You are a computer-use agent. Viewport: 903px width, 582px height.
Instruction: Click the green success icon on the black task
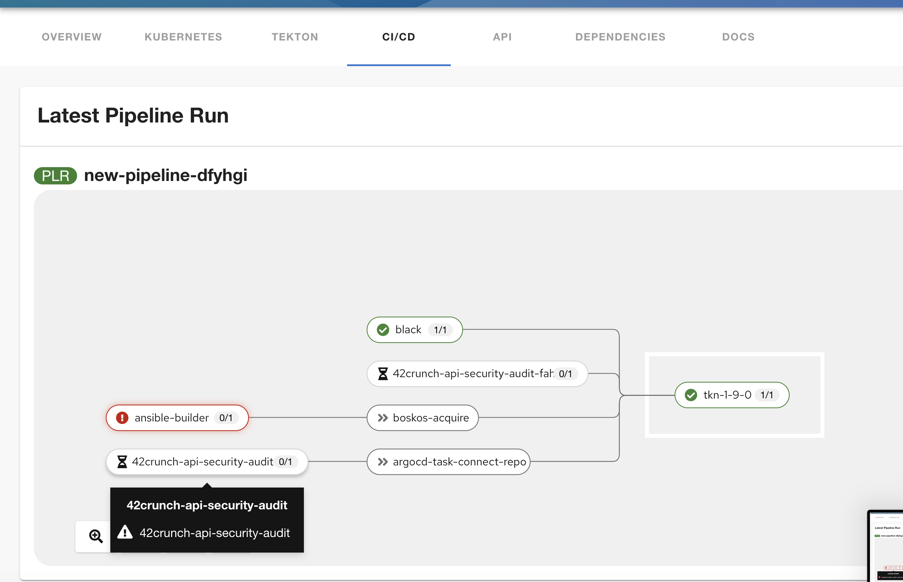383,329
